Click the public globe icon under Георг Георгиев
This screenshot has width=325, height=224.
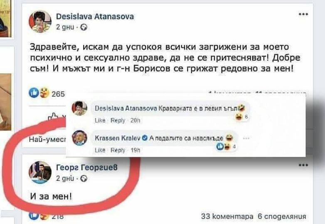pyautogui.click(x=84, y=178)
